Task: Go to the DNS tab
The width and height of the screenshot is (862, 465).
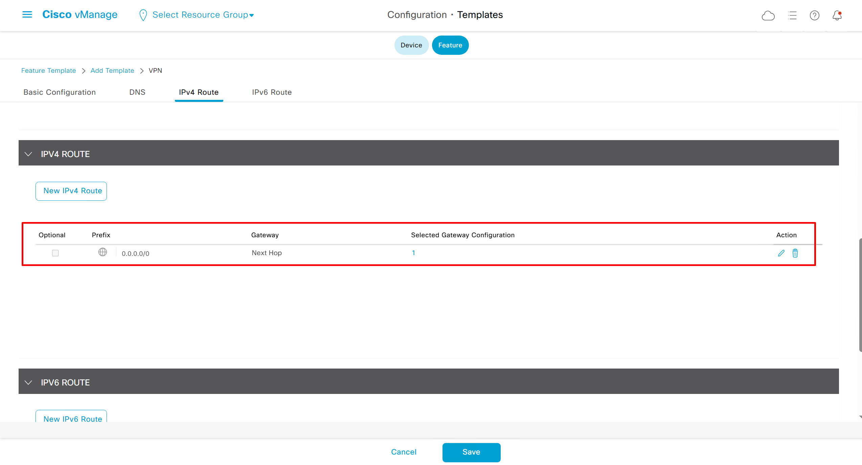Action: [x=137, y=92]
